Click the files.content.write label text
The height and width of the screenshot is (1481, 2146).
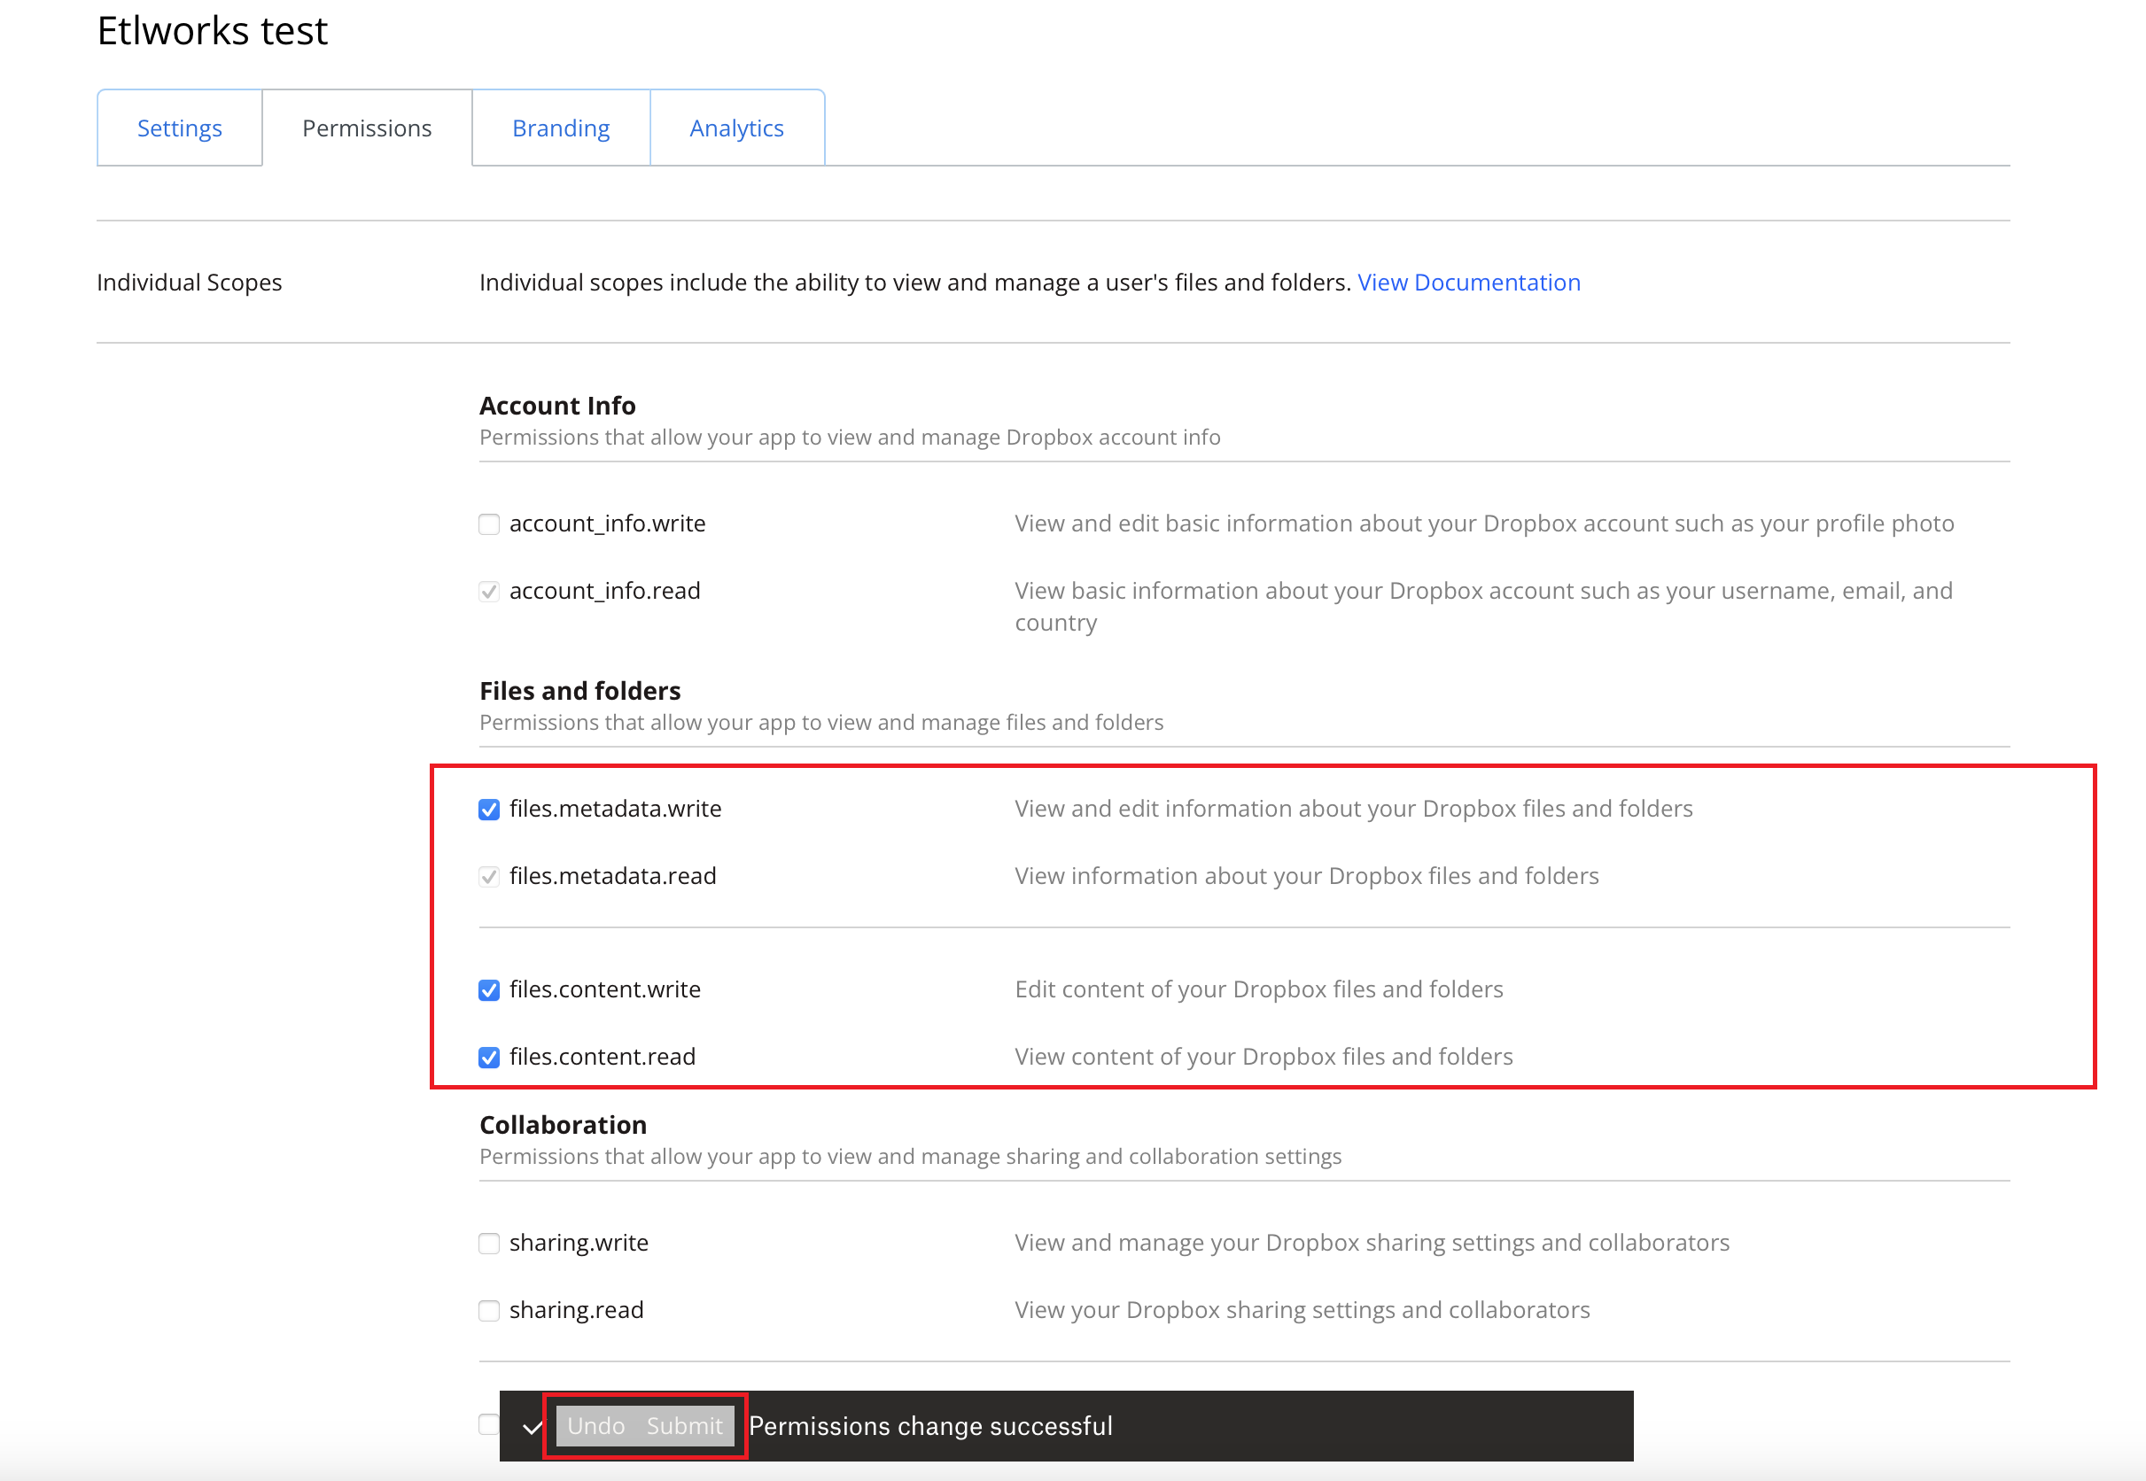(x=605, y=989)
